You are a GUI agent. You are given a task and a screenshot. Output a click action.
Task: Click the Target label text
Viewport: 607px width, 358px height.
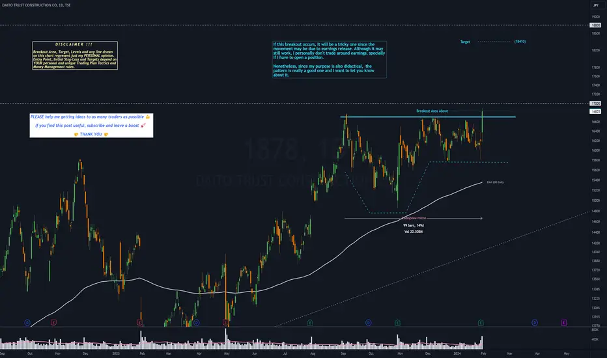pos(465,42)
